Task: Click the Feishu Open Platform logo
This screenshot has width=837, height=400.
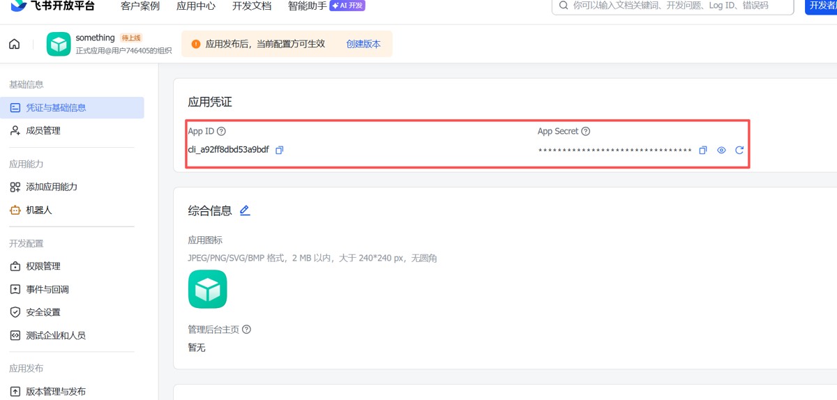Action: [x=53, y=6]
